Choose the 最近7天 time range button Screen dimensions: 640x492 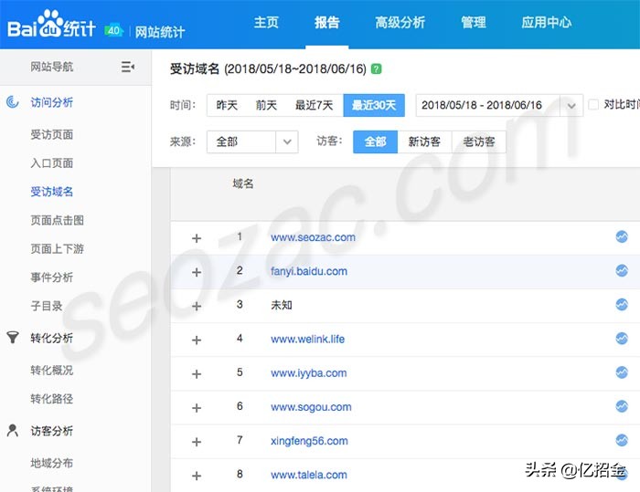(314, 105)
